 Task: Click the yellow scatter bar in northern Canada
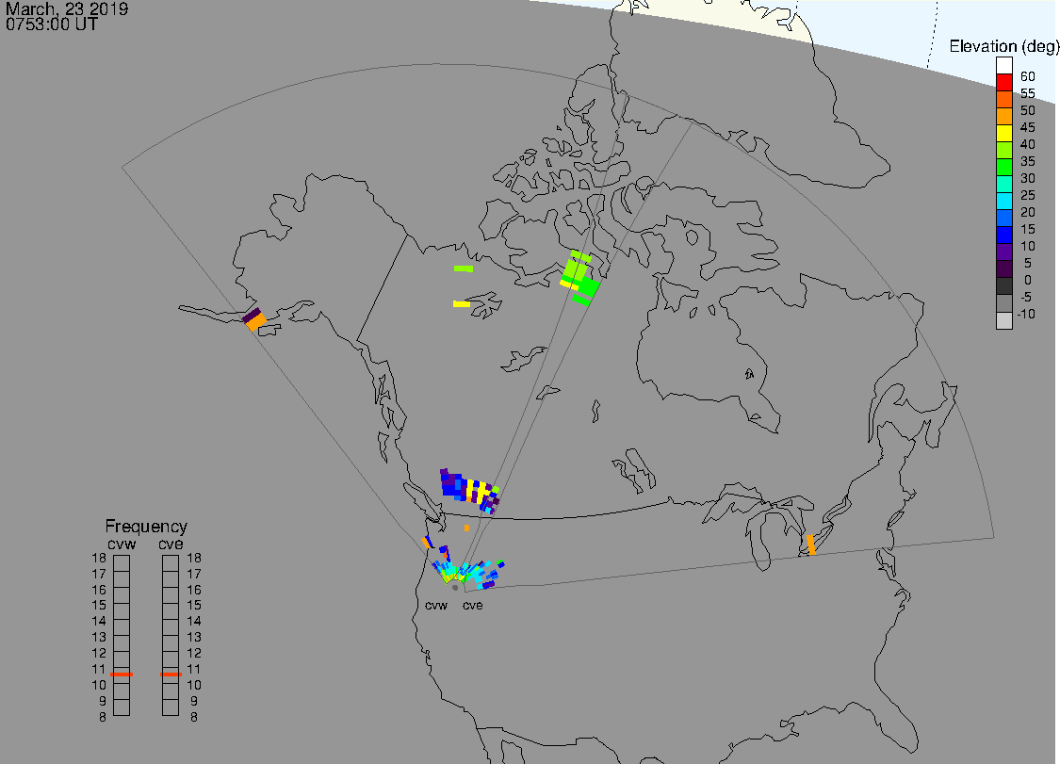coord(462,304)
